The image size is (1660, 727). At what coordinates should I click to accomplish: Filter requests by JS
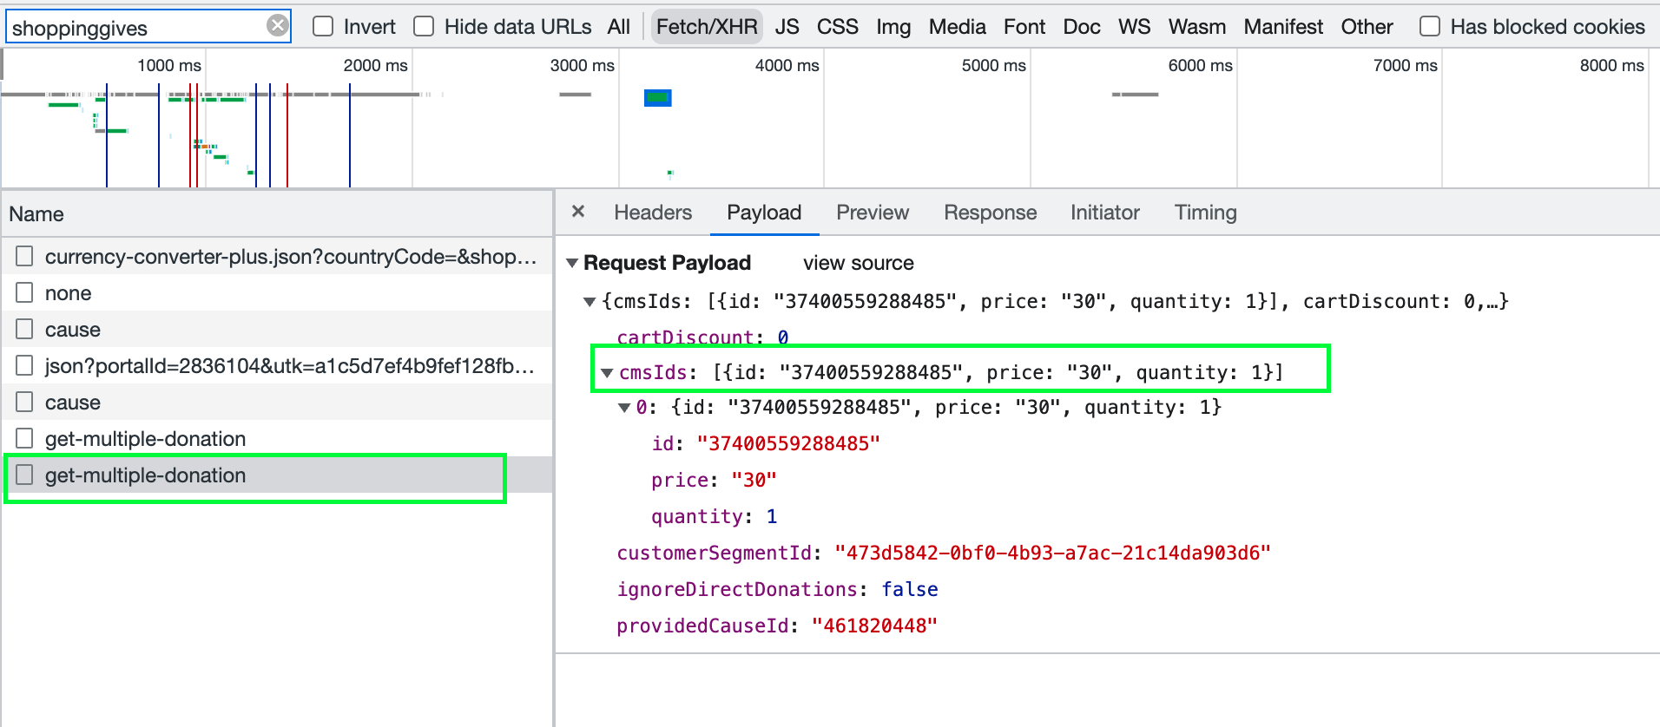(787, 27)
